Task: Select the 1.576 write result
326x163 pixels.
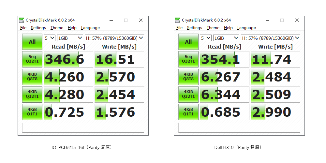Action: pyautogui.click(x=119, y=112)
